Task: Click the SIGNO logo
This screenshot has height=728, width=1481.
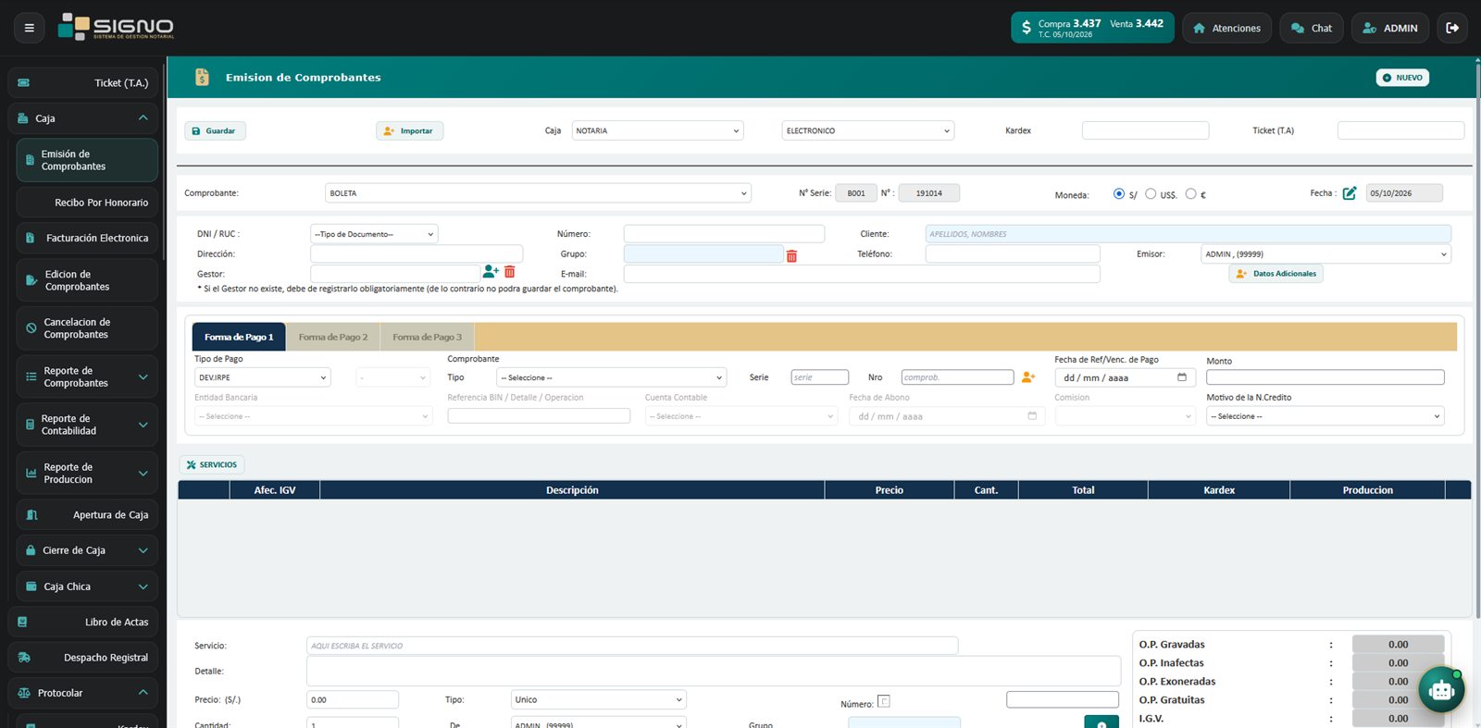Action: 116,27
